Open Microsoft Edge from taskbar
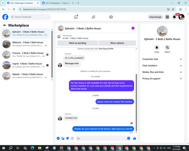This screenshot has width=189, height=151. coord(33,148)
